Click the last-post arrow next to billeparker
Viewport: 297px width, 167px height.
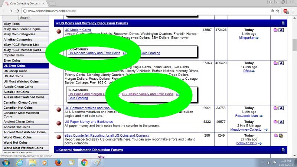(257, 38)
